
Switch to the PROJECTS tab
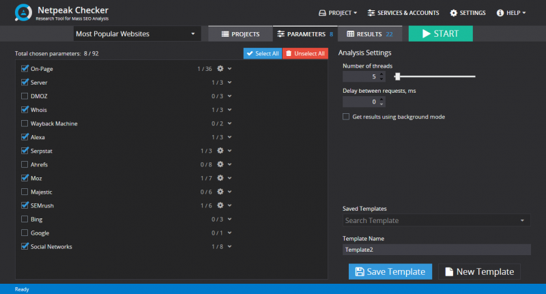pos(241,34)
